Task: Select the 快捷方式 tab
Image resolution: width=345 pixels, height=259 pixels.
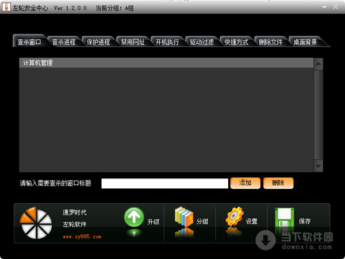Action: pyautogui.click(x=236, y=41)
